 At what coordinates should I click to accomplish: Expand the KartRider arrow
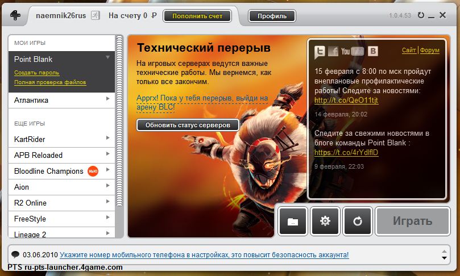pos(107,137)
